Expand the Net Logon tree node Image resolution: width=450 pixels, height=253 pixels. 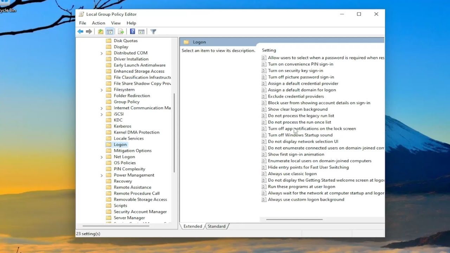click(102, 157)
